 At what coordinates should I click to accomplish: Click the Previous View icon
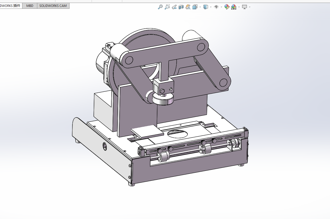click(174, 7)
